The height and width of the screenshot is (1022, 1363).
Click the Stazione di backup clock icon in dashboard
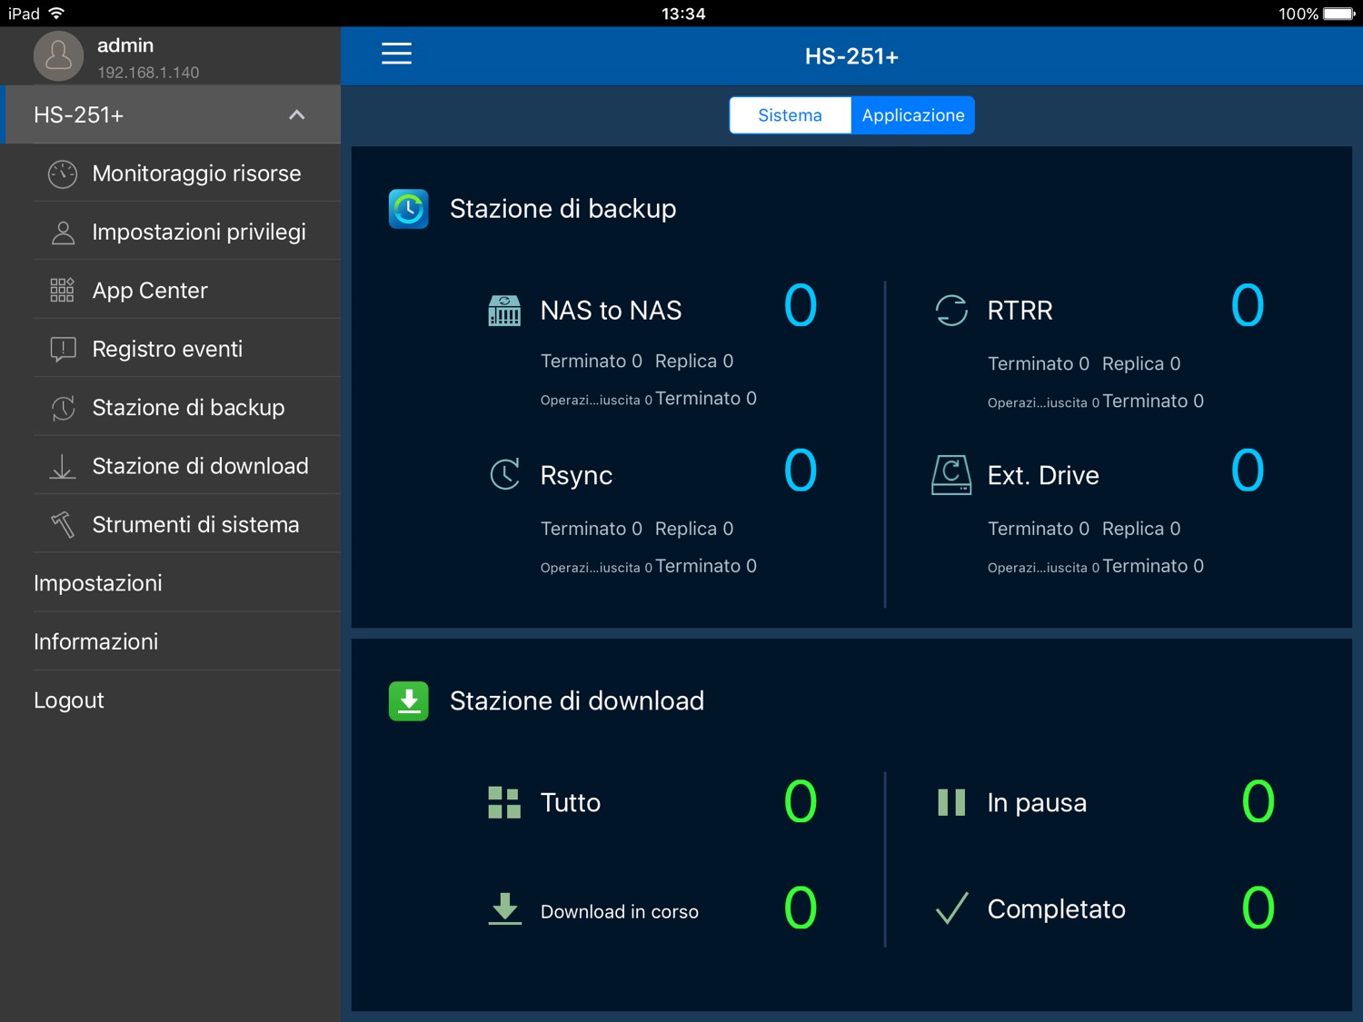(409, 209)
